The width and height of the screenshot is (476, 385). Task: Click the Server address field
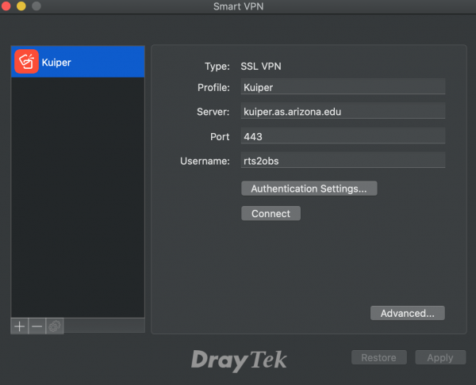[x=343, y=111]
